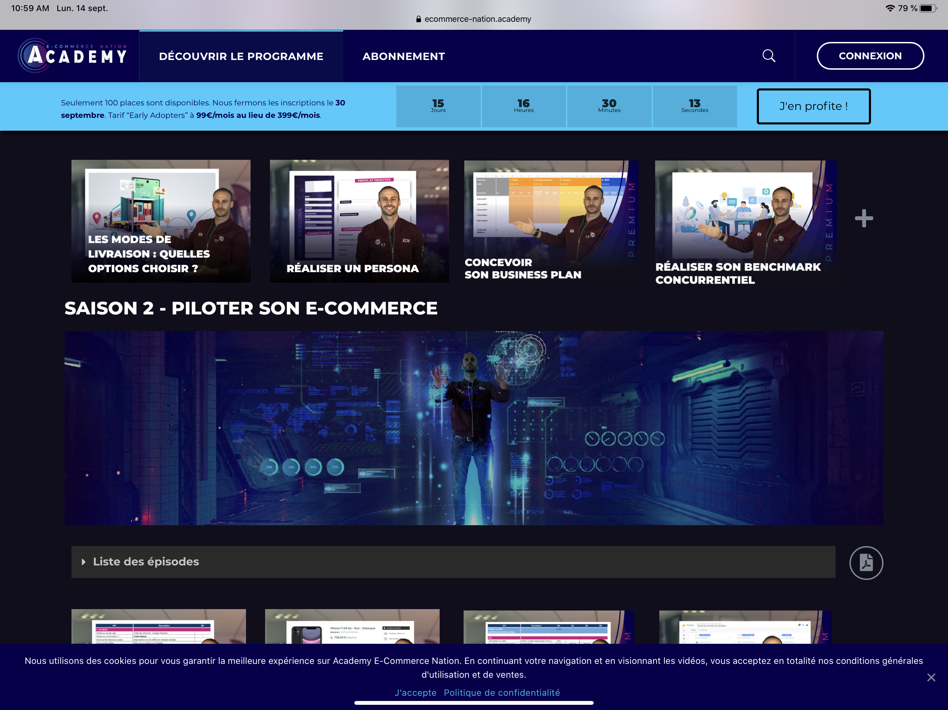Open Politique de confidentialité link
The width and height of the screenshot is (948, 710).
coord(501,692)
